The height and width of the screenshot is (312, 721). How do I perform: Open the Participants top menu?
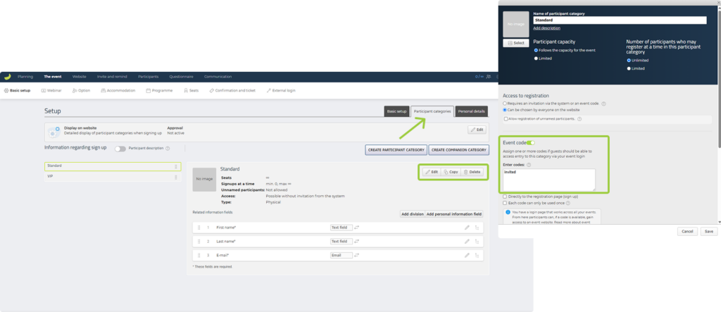[148, 77]
